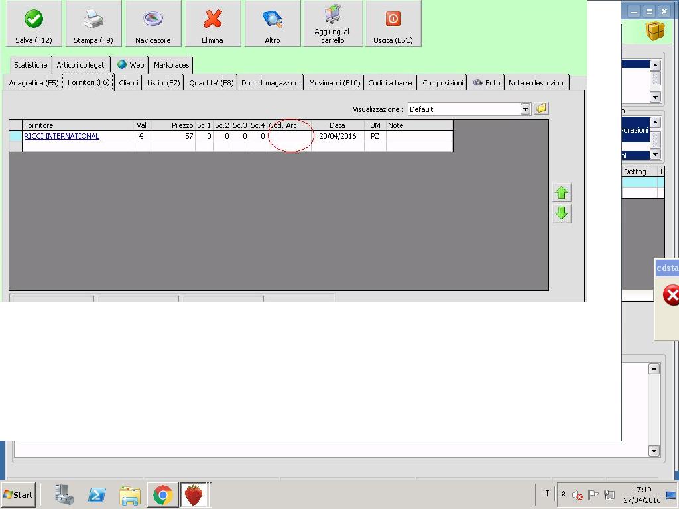Switch to the Clienti tab
The height and width of the screenshot is (509, 679).
129,83
